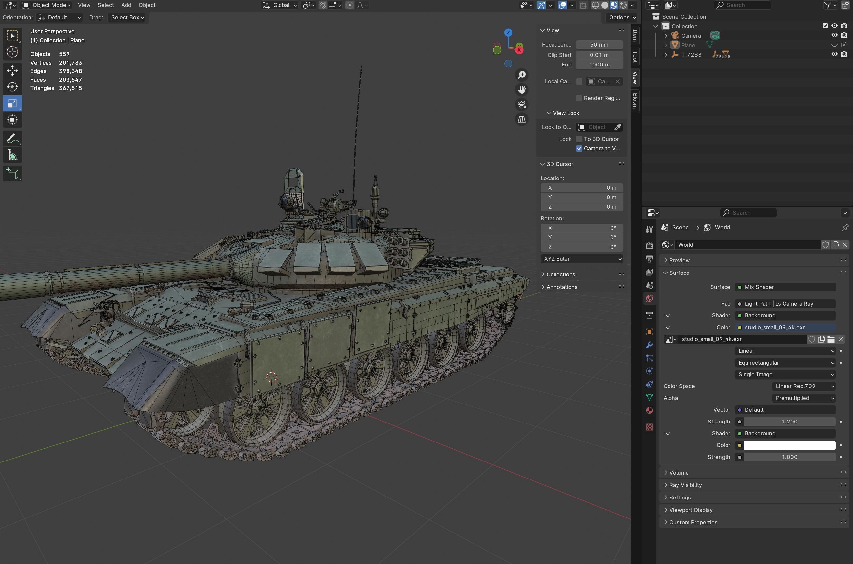Uncheck the Collection exclude checkbox
This screenshot has width=853, height=564.
pos(825,26)
